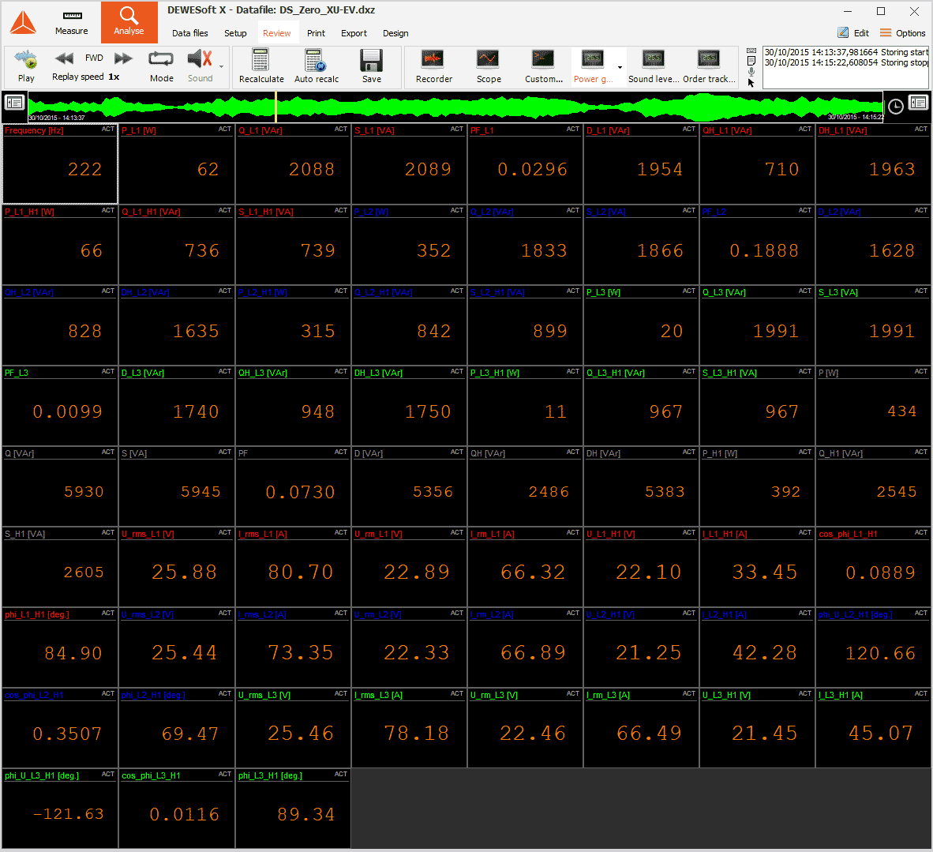
Task: Open the Options menu
Action: pos(902,33)
